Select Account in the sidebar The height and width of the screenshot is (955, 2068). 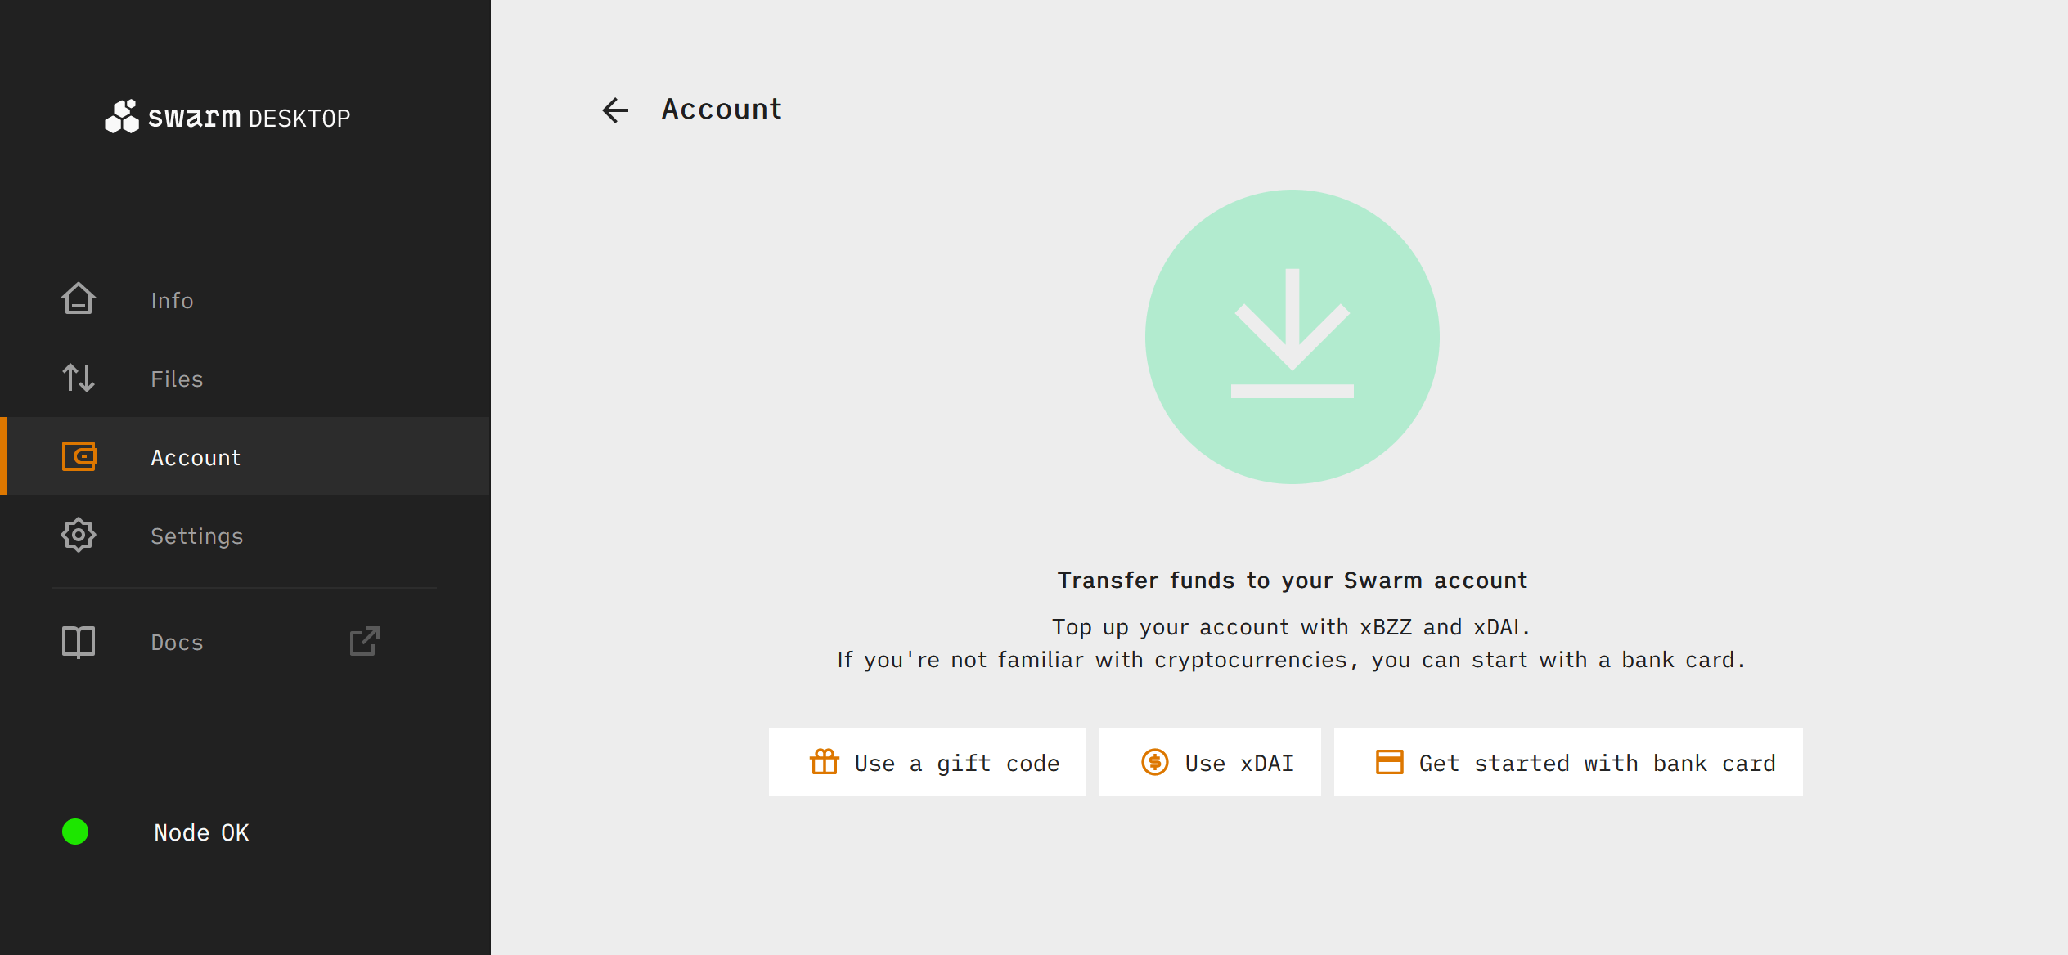(x=196, y=458)
